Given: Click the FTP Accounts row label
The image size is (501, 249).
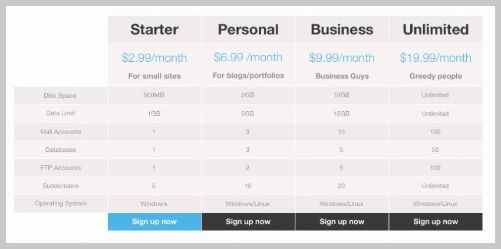Looking at the screenshot, I should coord(60,168).
